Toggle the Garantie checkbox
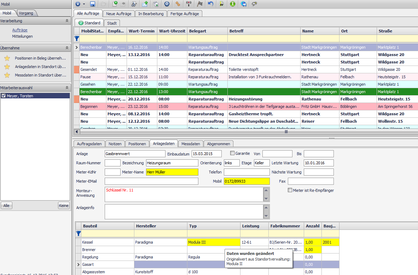418x275 pixels. pyautogui.click(x=232, y=153)
